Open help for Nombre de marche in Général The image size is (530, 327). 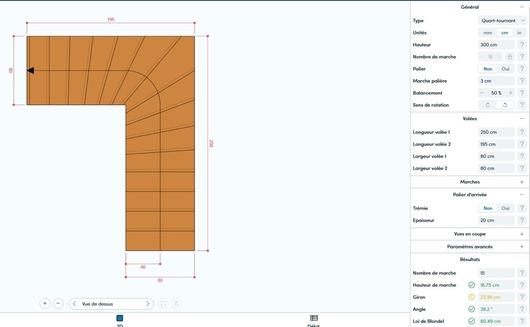522,57
